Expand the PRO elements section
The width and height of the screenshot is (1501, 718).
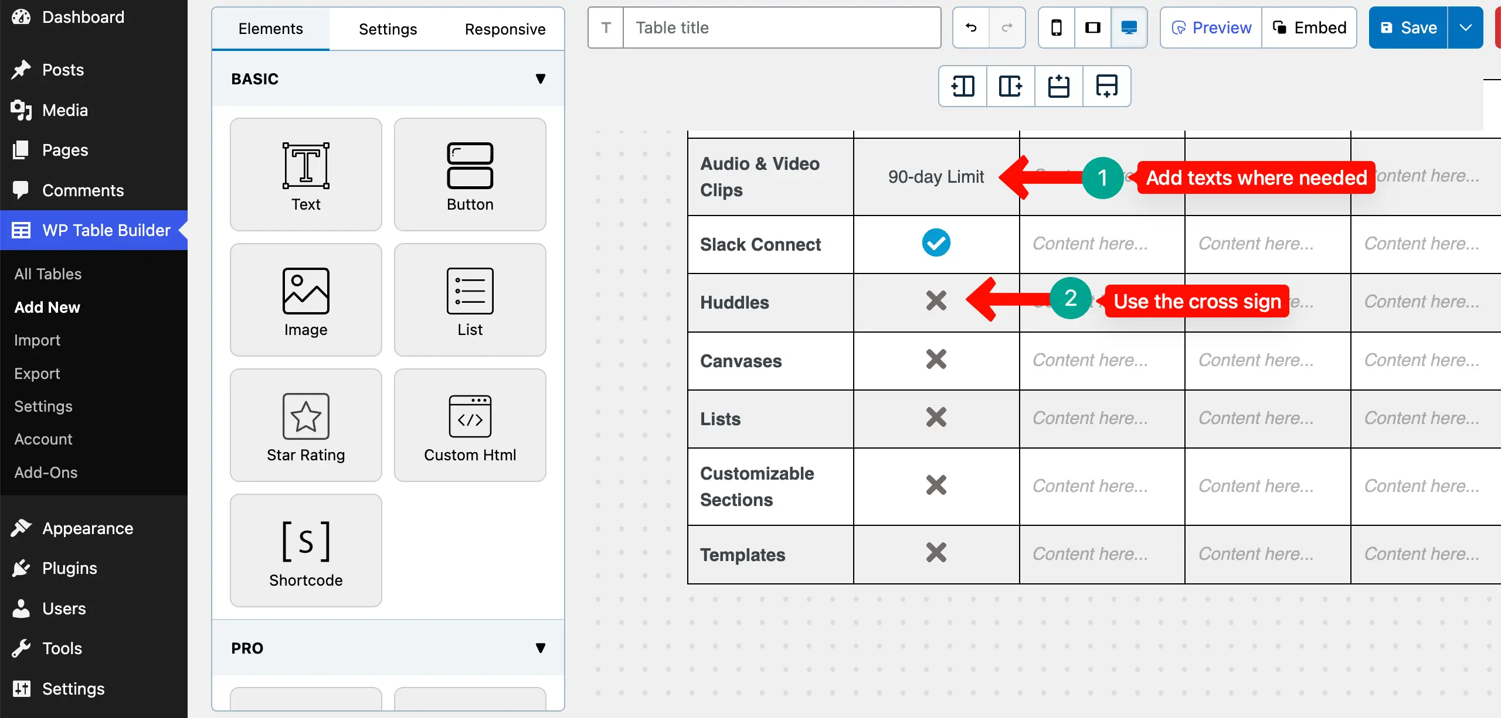pos(540,648)
